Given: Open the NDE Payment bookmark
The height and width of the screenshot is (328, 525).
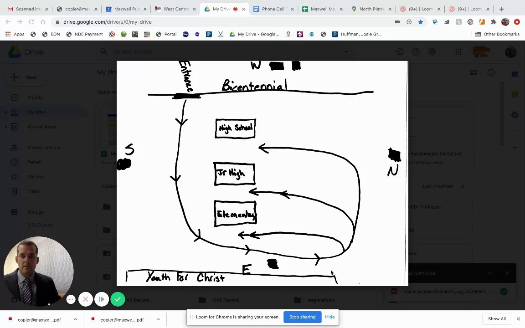Looking at the screenshot, I should click(x=84, y=34).
